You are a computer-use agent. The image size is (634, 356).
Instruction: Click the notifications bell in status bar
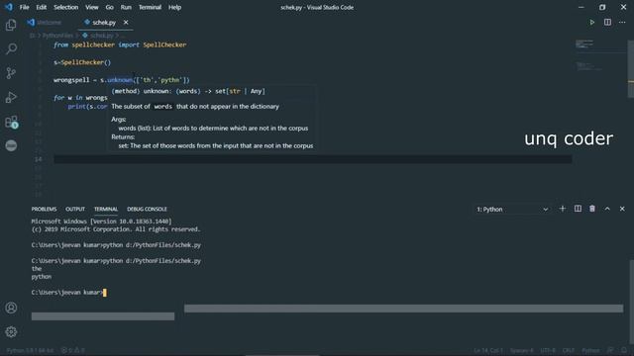624,350
